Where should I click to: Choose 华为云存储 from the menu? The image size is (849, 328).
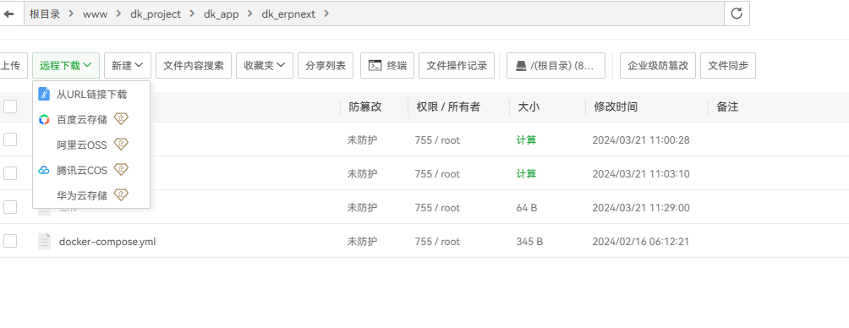click(x=91, y=194)
